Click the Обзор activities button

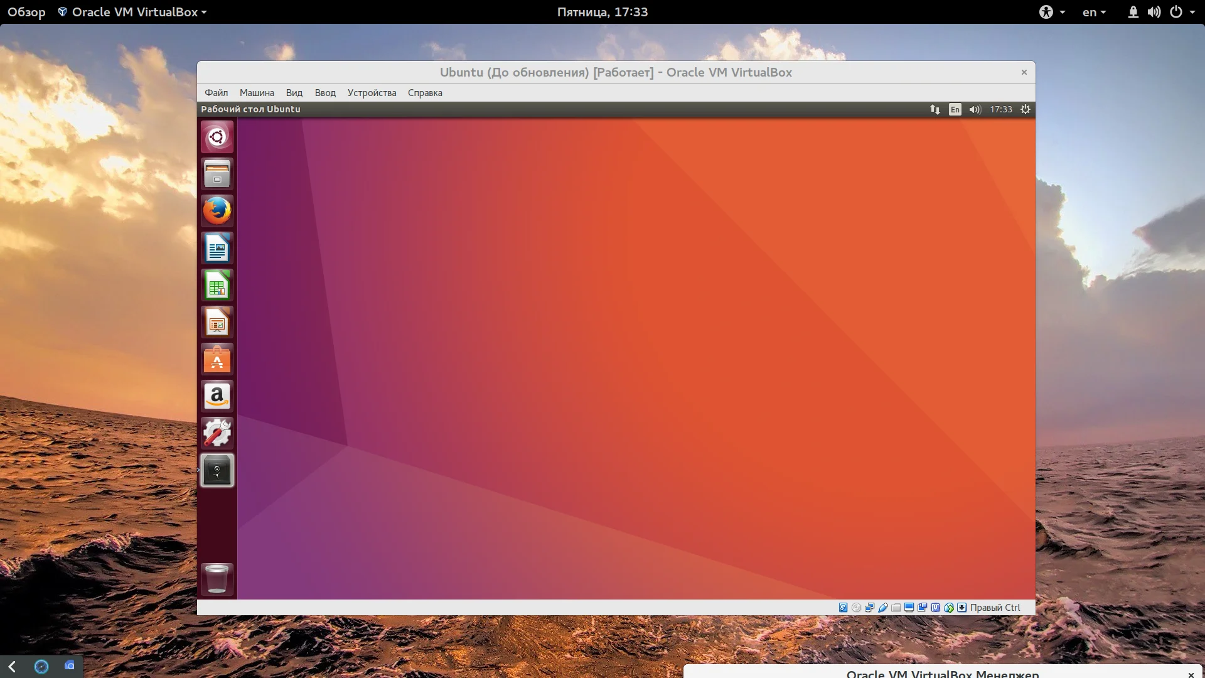tap(26, 12)
